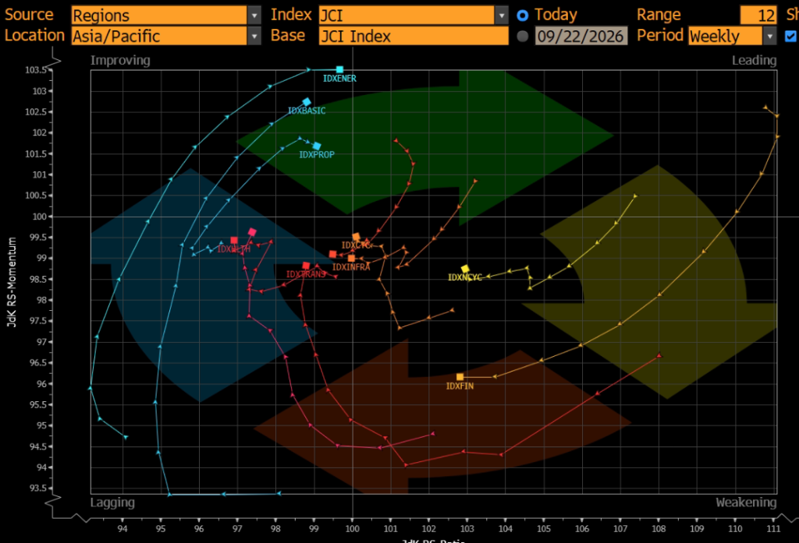Open the Index JCI dropdown arrow
Image resolution: width=799 pixels, height=543 pixels.
point(502,16)
